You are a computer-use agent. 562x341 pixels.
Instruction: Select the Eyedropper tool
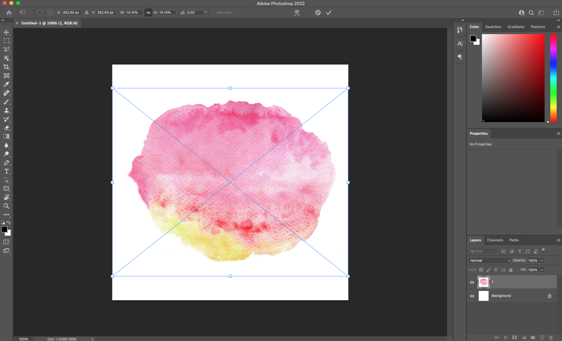[x=7, y=85]
